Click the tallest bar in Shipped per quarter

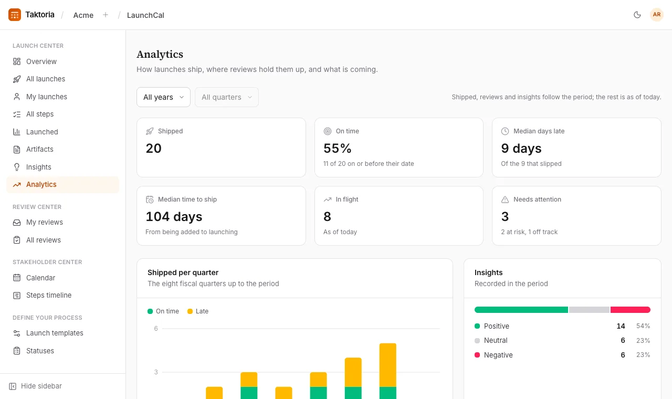(x=388, y=371)
